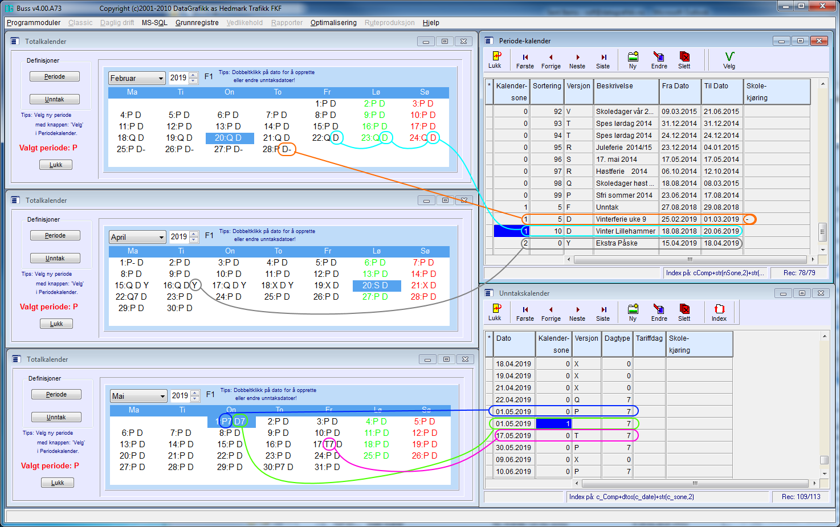
Task: Click Forrige arrow in Periode-kalender toolbar
Action: (x=551, y=60)
